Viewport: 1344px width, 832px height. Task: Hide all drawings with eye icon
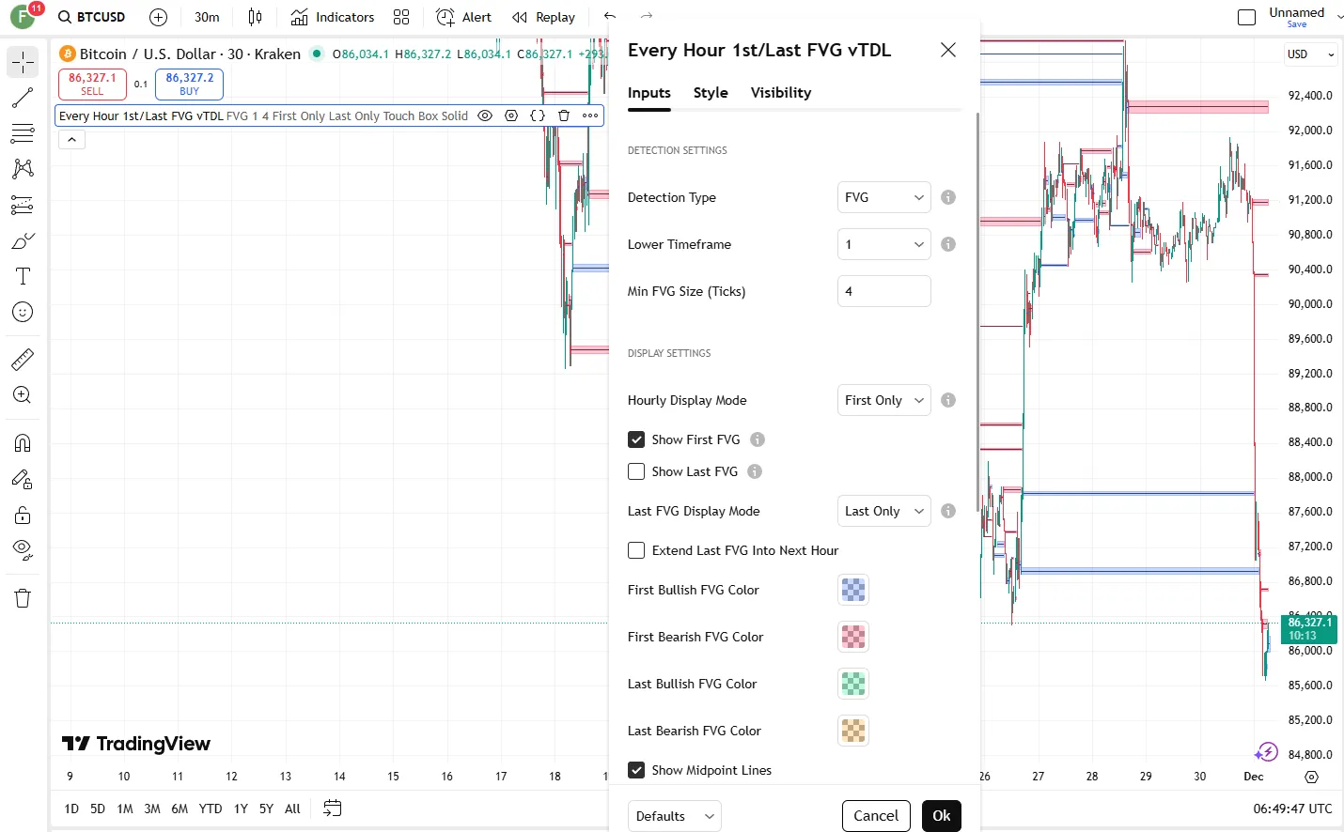(x=23, y=551)
